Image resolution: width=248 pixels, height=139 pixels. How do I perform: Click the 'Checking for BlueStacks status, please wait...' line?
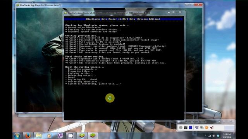[97, 25]
